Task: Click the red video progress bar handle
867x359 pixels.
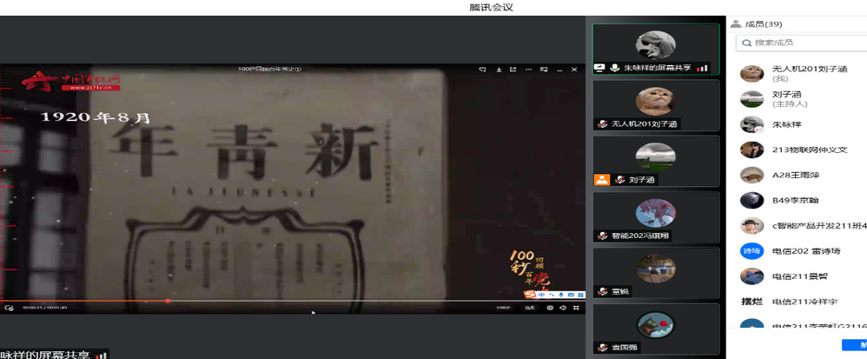Action: point(168,301)
